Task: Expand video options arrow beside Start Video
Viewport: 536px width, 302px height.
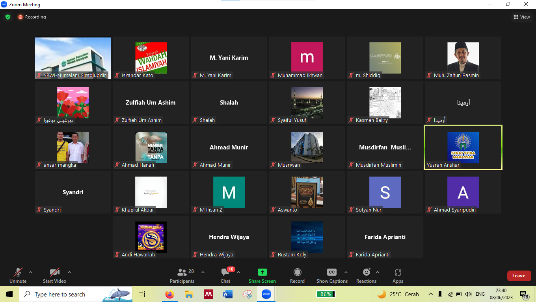Action: (69, 272)
